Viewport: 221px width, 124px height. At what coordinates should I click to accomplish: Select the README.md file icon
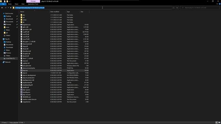point(21,97)
